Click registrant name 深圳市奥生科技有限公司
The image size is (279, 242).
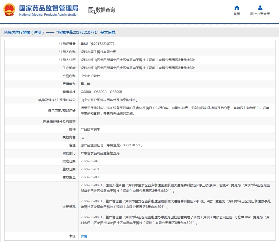coord(98,52)
